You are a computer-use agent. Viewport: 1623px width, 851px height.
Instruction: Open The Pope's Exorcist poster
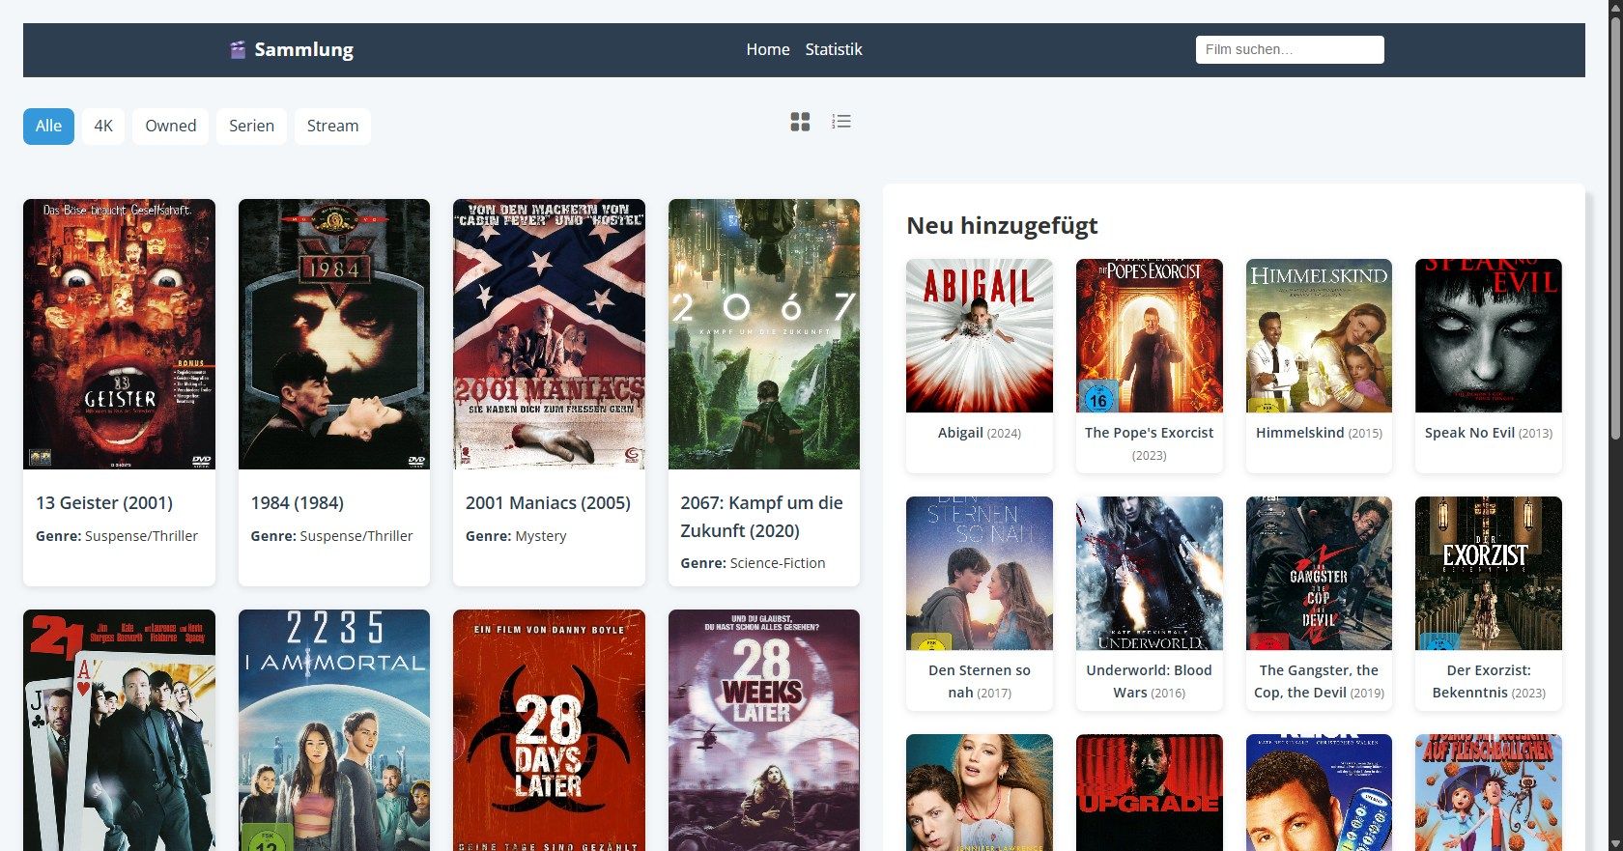coord(1150,335)
